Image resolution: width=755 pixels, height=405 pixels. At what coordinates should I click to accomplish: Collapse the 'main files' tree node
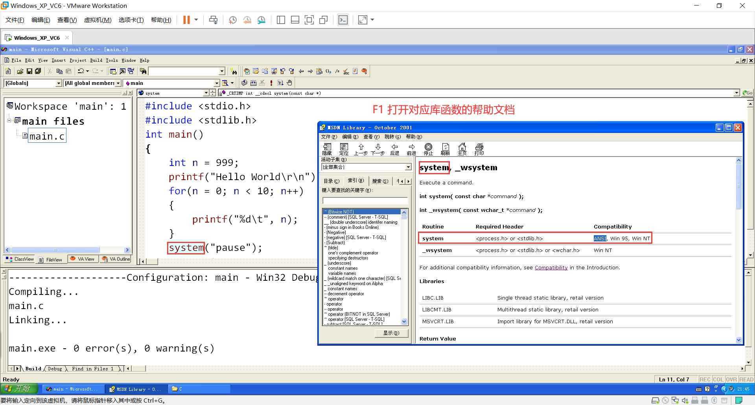(9, 120)
